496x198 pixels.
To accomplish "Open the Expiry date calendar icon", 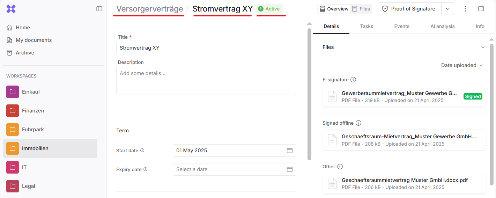I will coord(289,169).
